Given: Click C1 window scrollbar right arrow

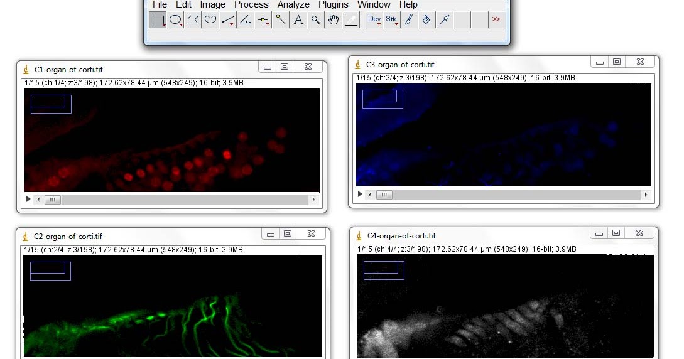Looking at the screenshot, I should tap(313, 200).
